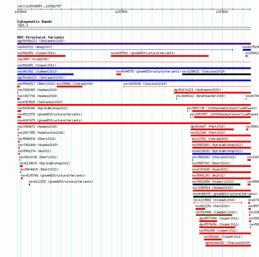The height and width of the screenshot is (257, 259).
Task: Select the brown bar under nsv514994
Action: tap(214, 215)
